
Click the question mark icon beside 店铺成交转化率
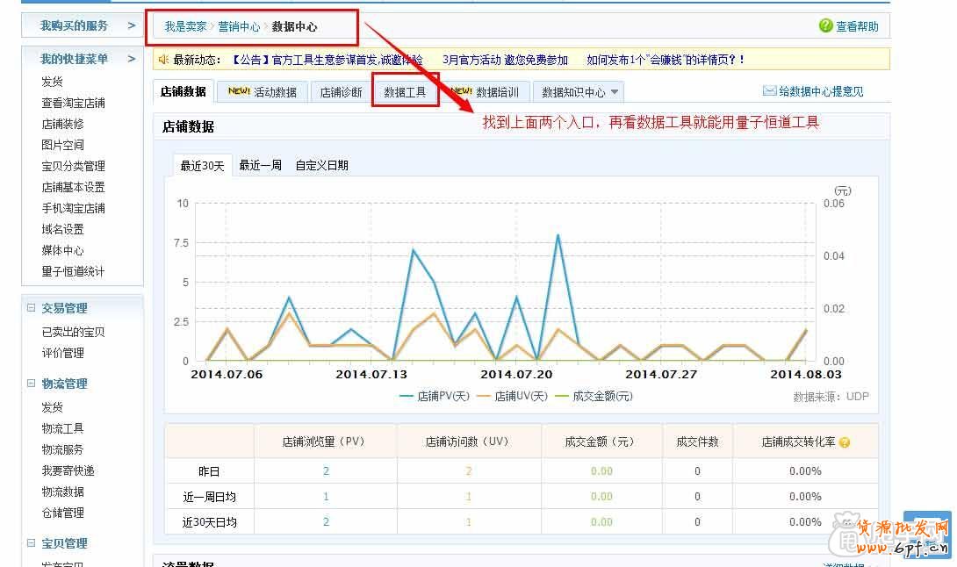point(845,443)
